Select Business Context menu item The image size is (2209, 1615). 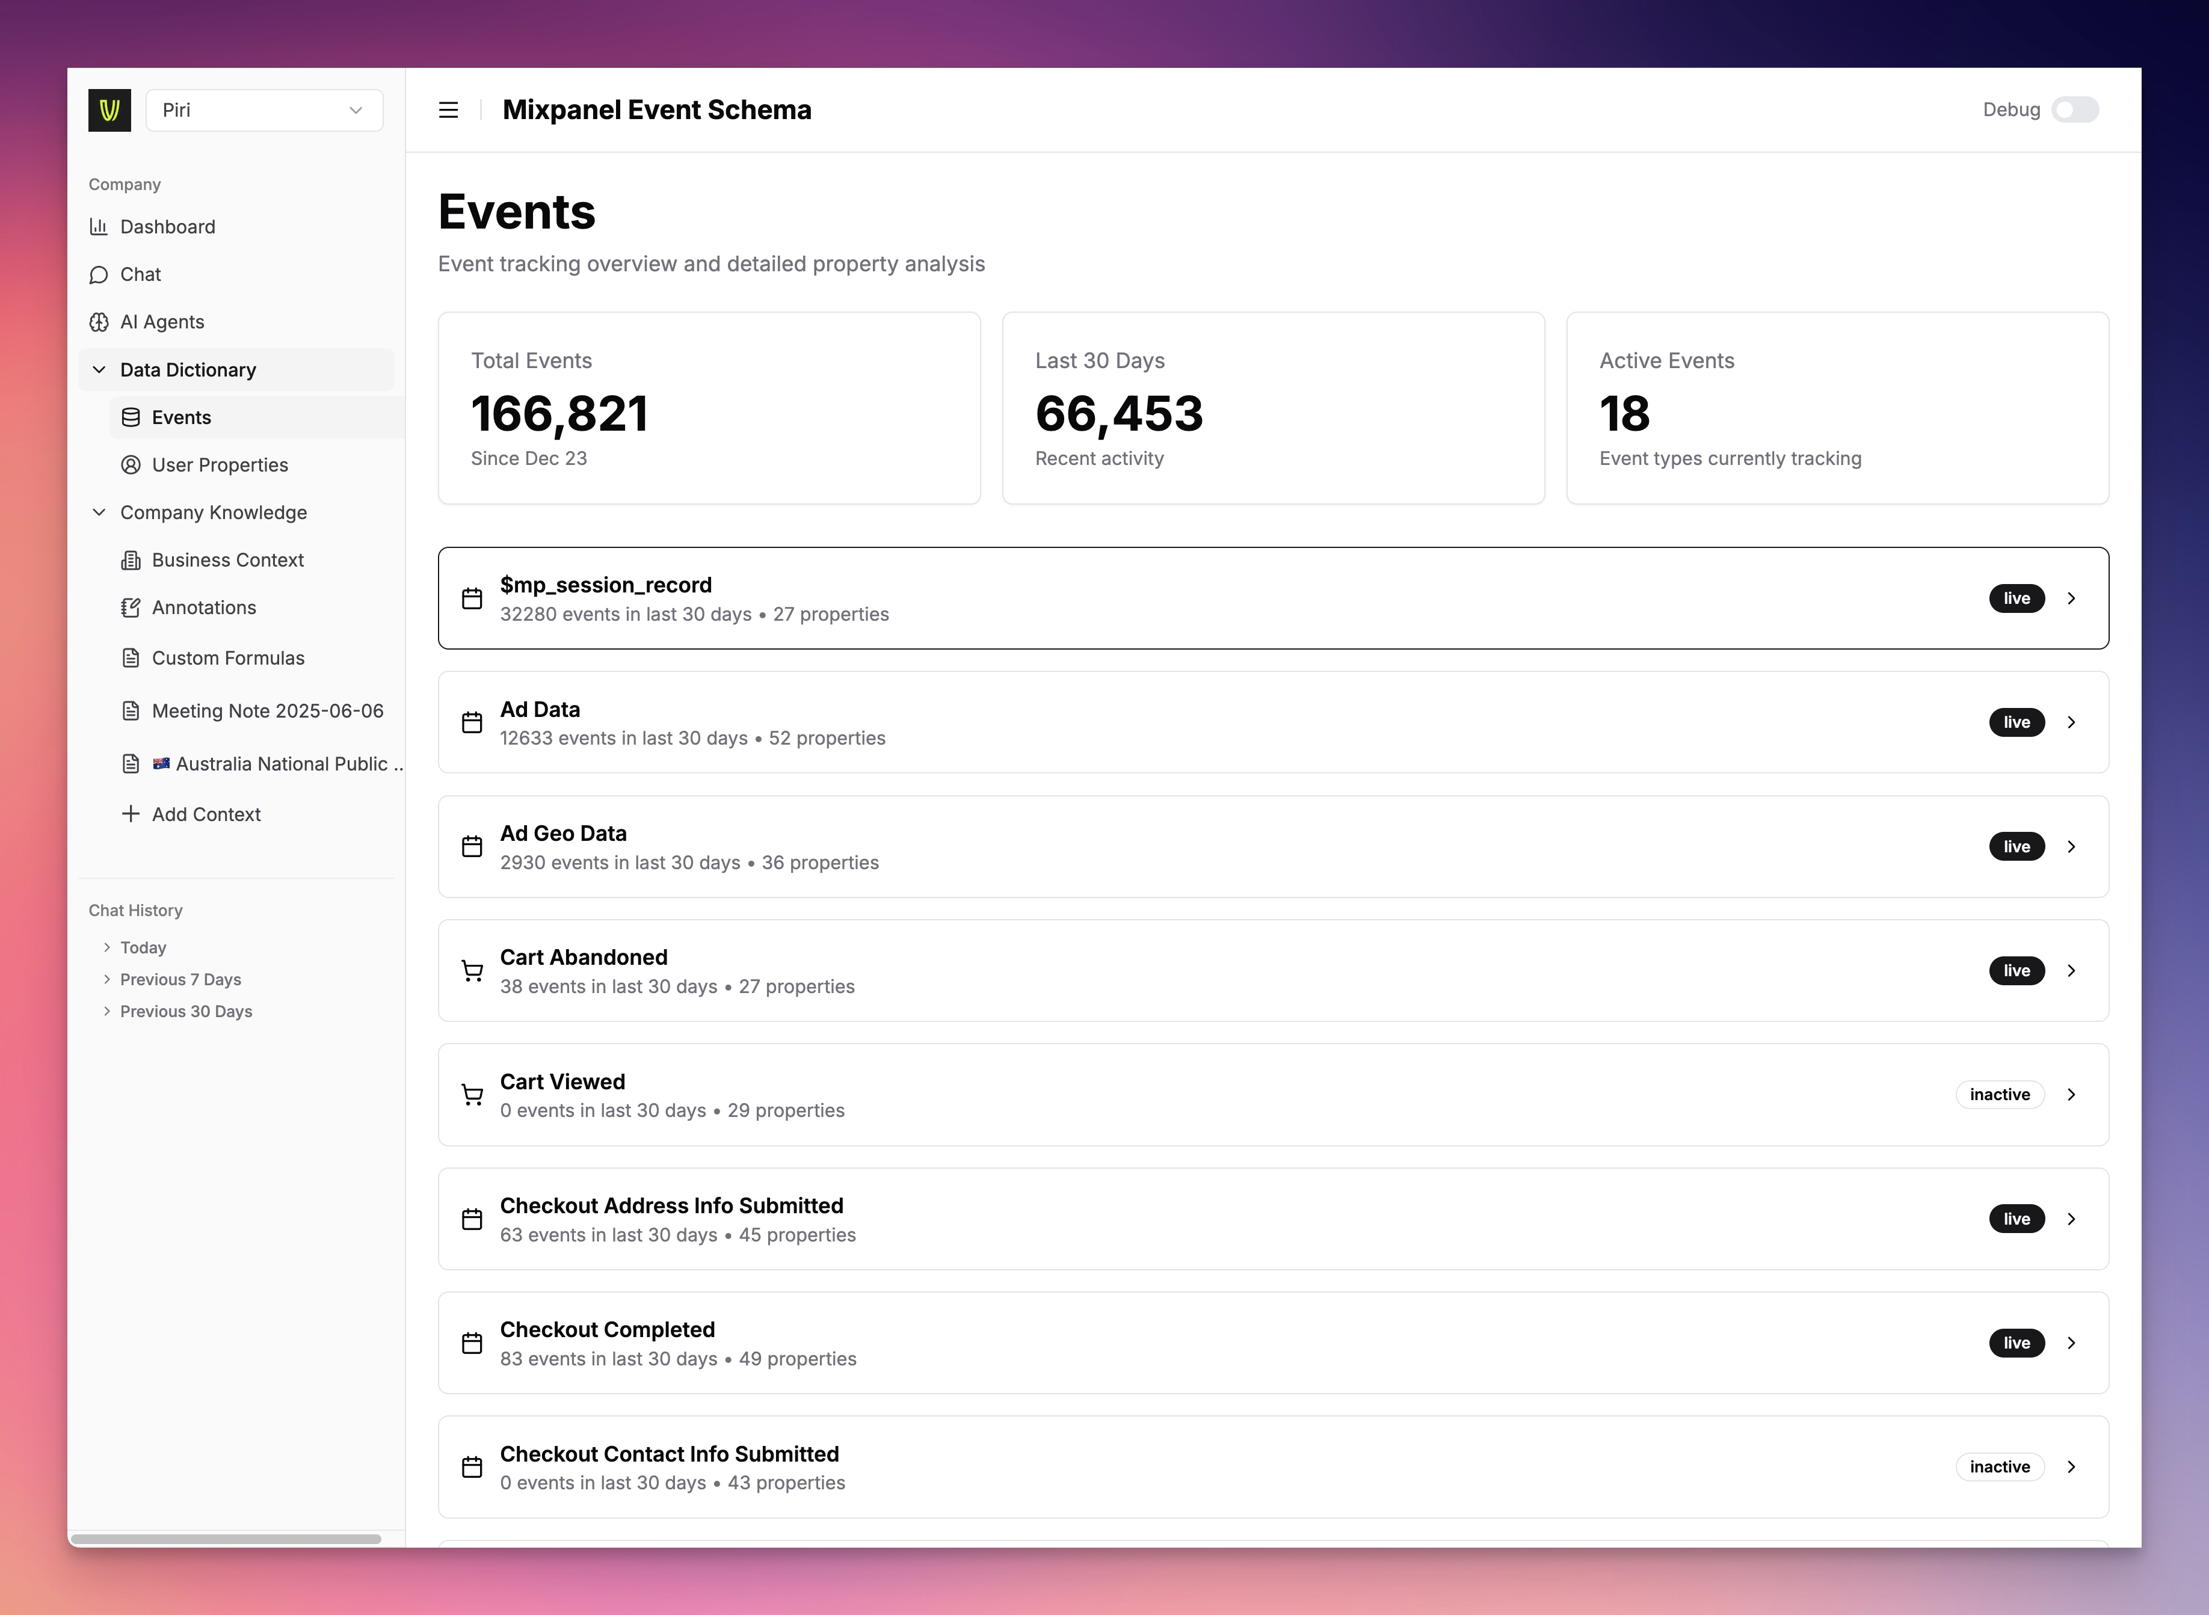point(228,560)
